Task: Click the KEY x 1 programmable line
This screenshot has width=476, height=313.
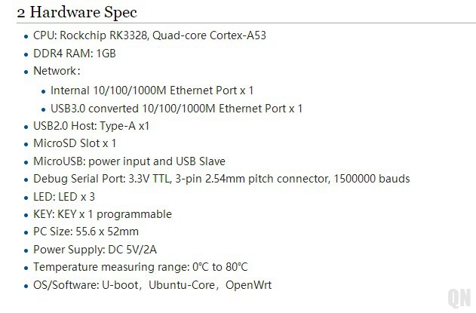Action: coord(103,214)
